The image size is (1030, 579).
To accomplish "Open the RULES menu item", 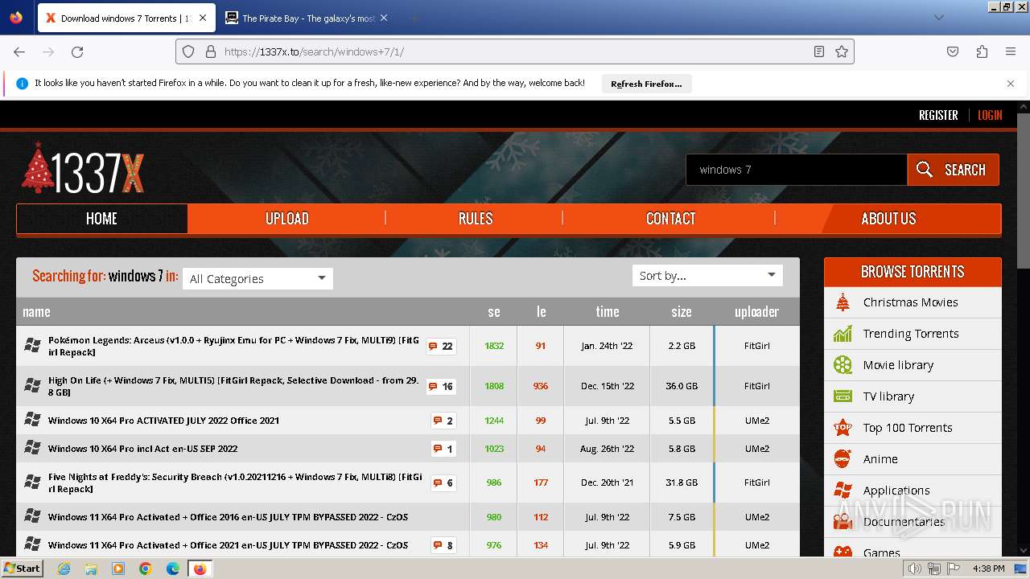I will click(475, 219).
